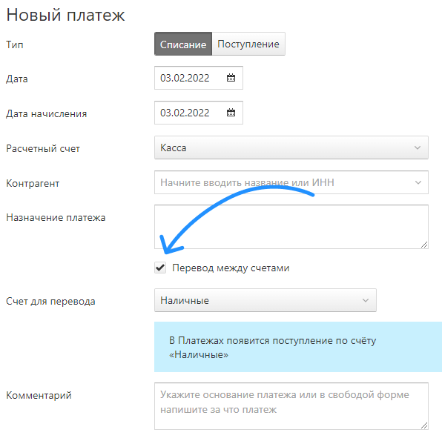Click the Перевод между счетами label

tap(231, 268)
